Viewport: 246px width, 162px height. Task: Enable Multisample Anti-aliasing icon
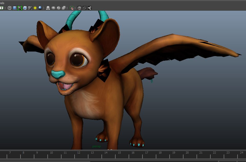coord(59,8)
